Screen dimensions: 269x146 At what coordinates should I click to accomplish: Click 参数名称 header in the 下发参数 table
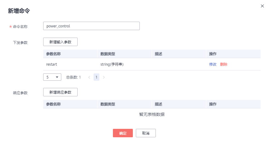click(53, 54)
